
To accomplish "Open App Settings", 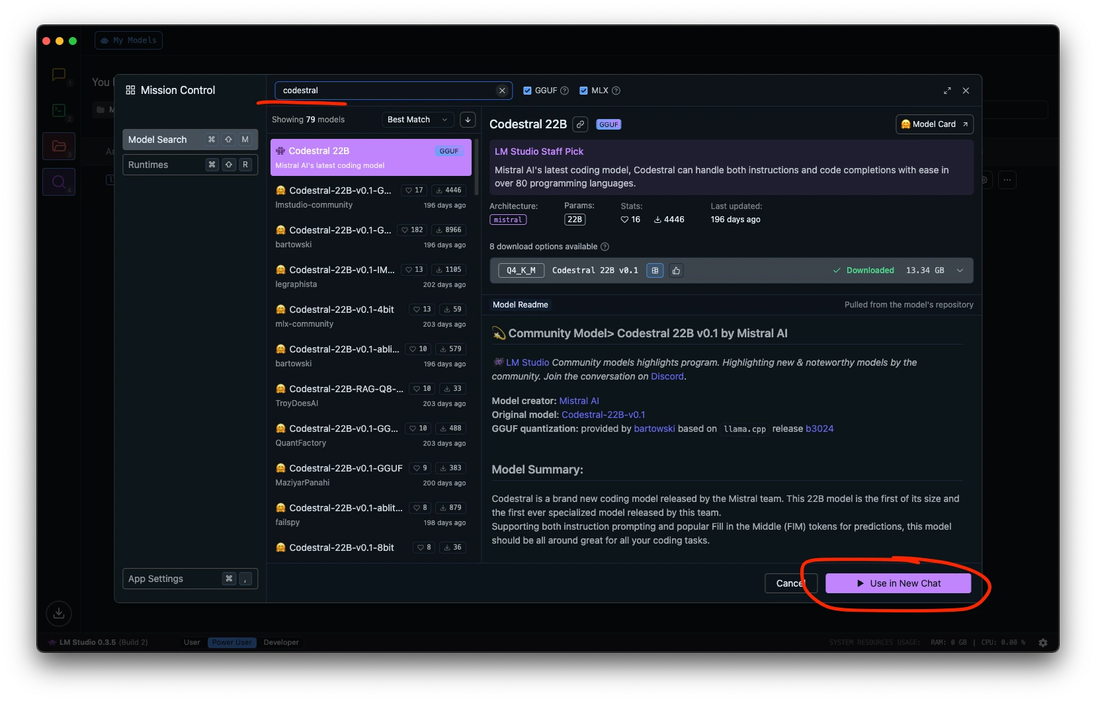I will tap(190, 579).
